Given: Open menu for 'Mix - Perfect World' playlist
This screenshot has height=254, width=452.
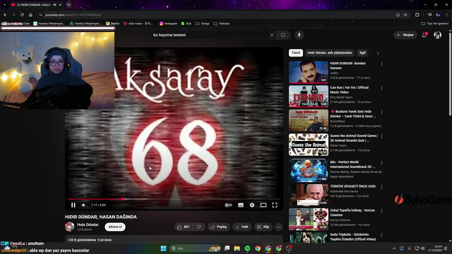Looking at the screenshot, I should tap(381, 163).
